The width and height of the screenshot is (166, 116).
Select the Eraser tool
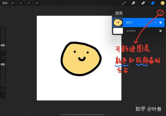pyautogui.click(x=143, y=3)
